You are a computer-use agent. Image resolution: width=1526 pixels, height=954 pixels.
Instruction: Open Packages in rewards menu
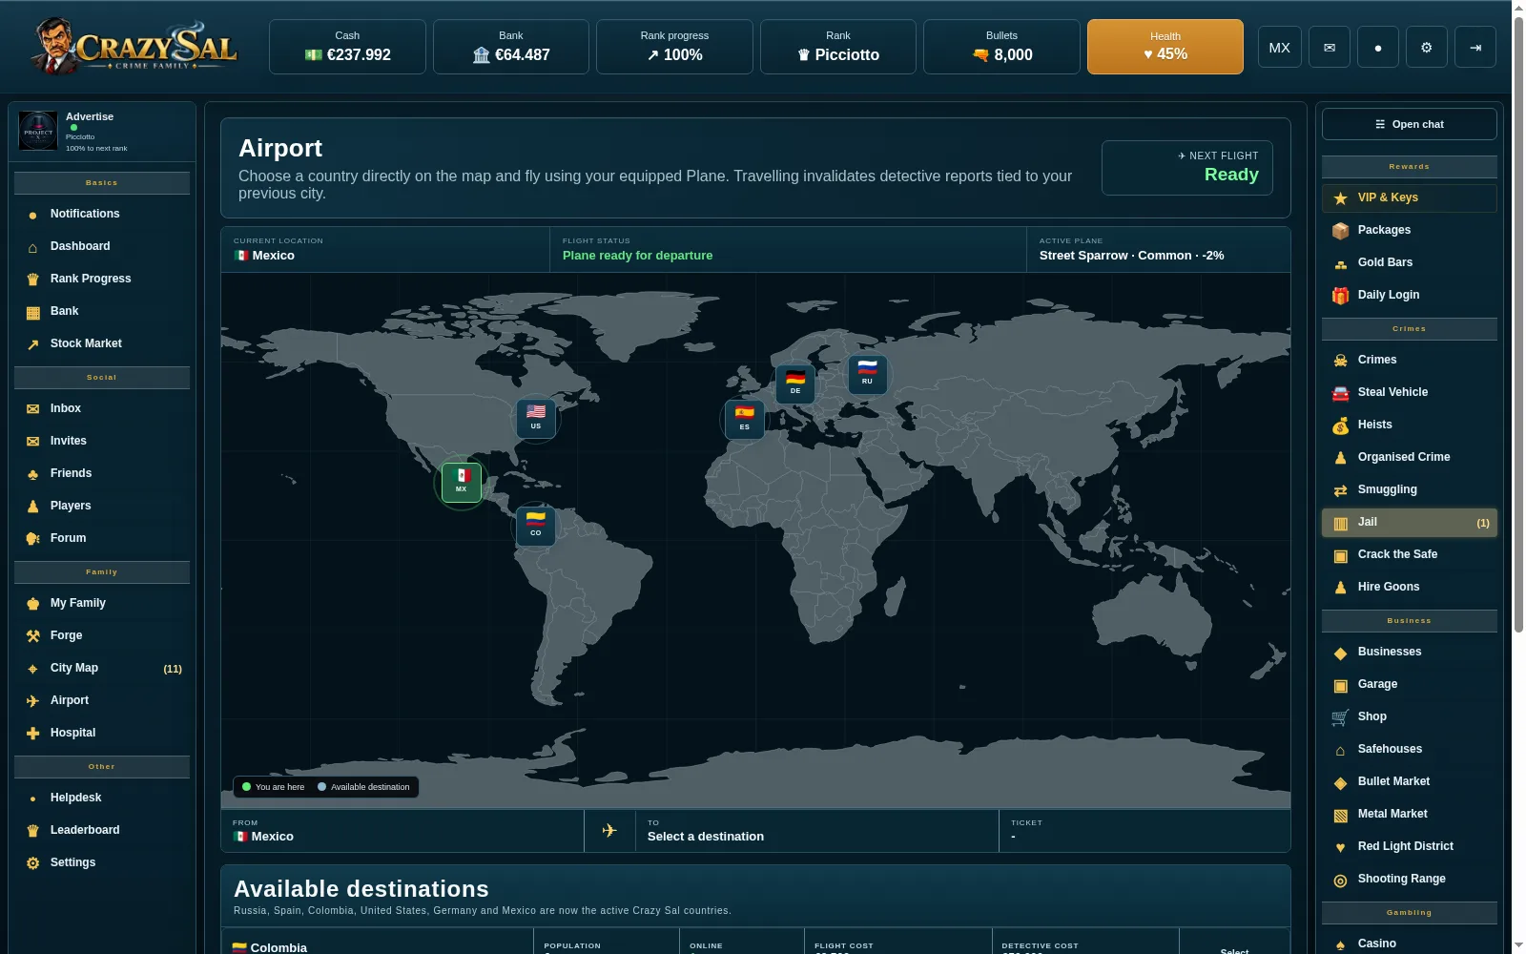pyautogui.click(x=1409, y=230)
